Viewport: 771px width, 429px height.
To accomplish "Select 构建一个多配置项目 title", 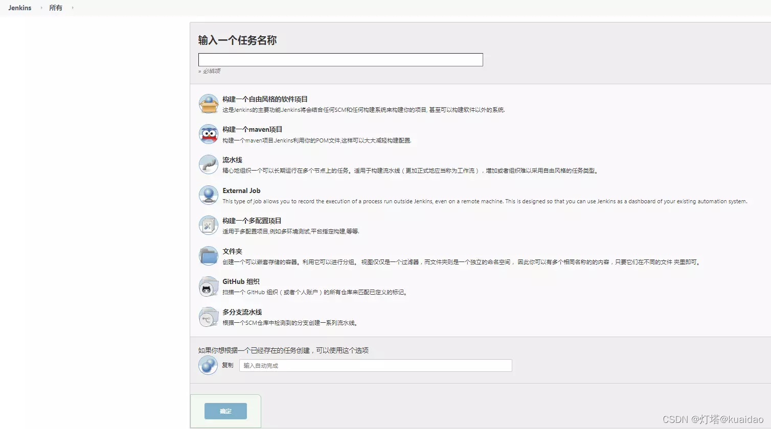I will click(x=252, y=221).
